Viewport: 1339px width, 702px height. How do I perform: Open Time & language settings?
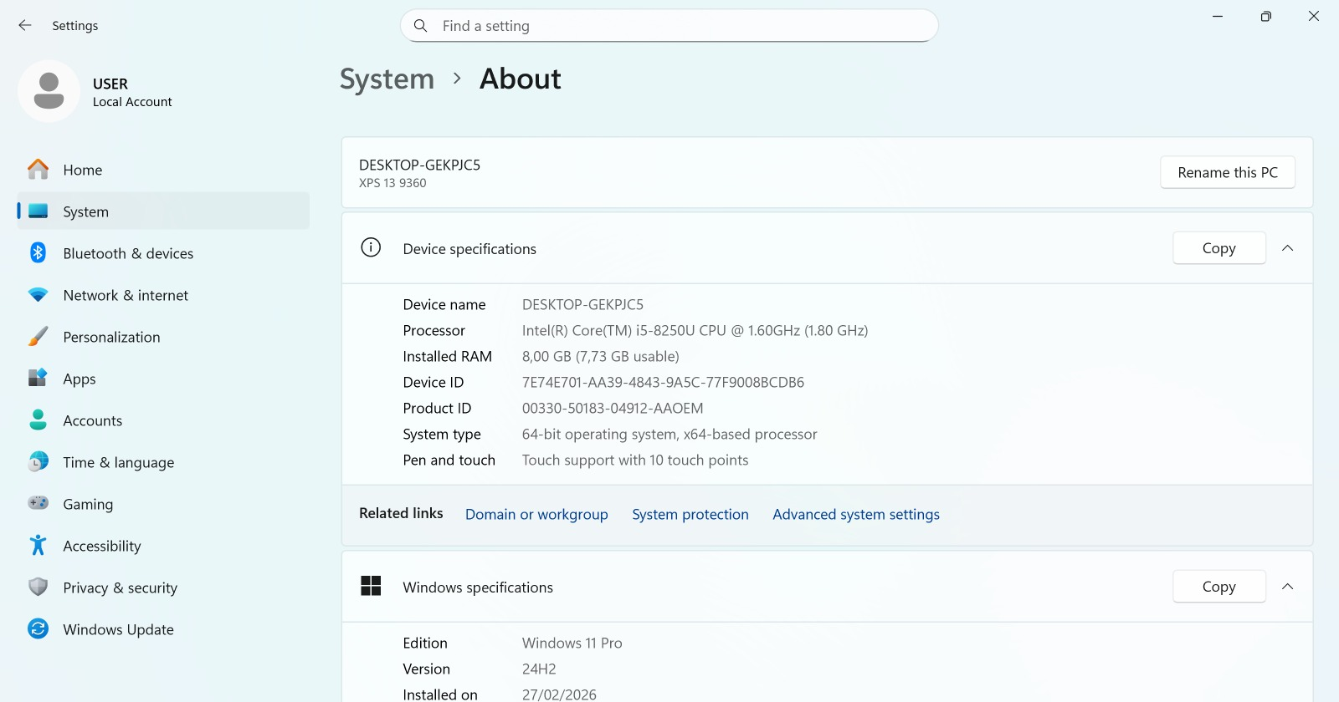pyautogui.click(x=118, y=462)
